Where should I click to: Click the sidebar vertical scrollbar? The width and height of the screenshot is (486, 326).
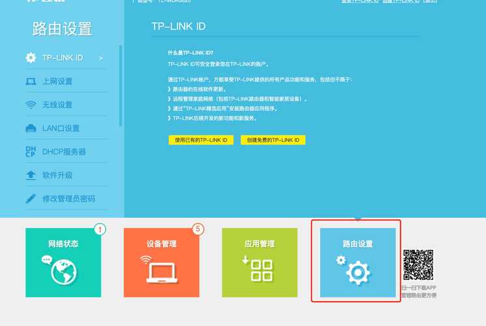point(121,85)
